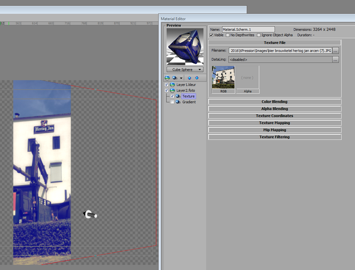Screen dimensions: 355x270
Task: Open the Cube Sphere preview dropdown
Action: coord(185,70)
